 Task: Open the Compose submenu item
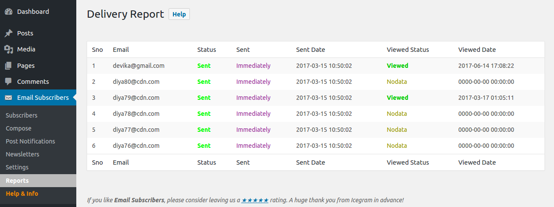pyautogui.click(x=19, y=128)
